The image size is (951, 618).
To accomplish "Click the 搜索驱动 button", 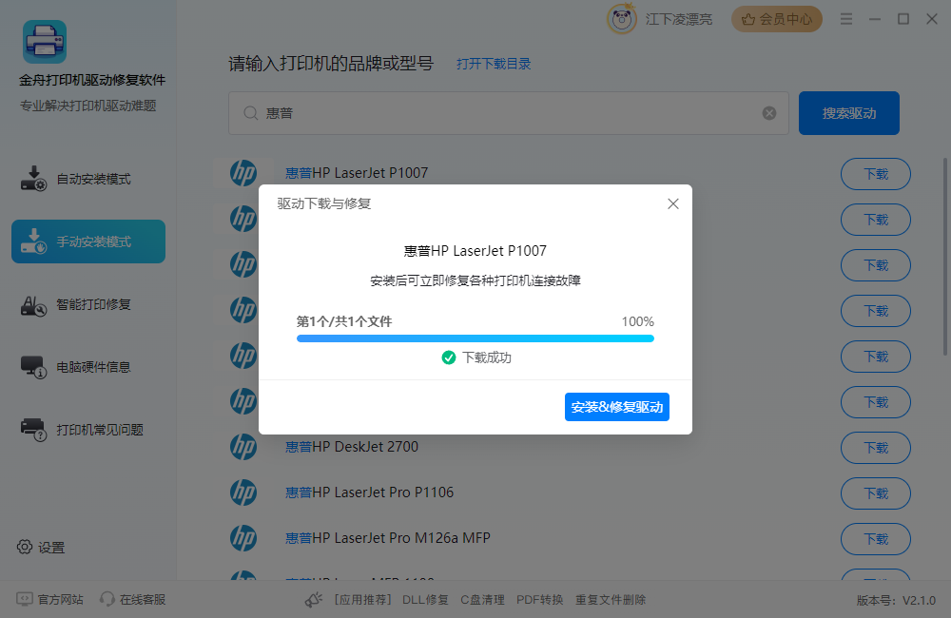I will [848, 112].
